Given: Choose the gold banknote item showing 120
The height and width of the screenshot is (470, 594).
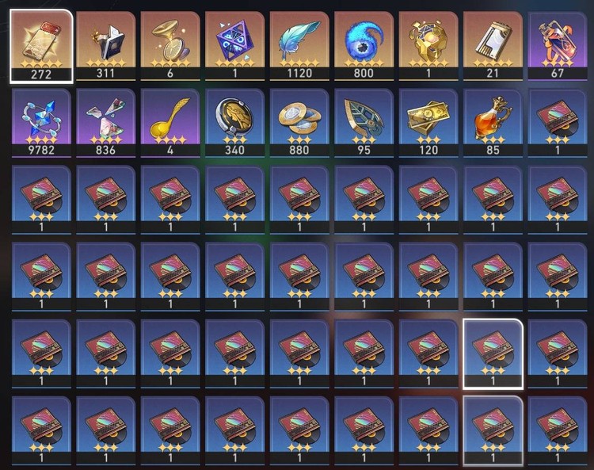Looking at the screenshot, I should coord(428,123).
